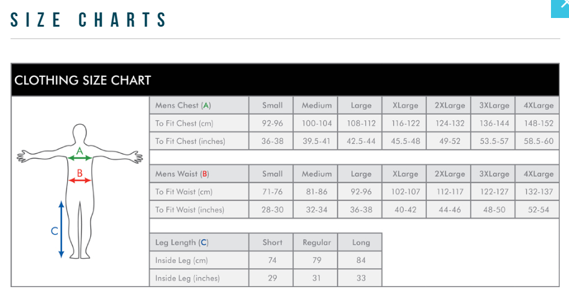Click the head of the body figure
This screenshot has height=302, width=569.
79,133
